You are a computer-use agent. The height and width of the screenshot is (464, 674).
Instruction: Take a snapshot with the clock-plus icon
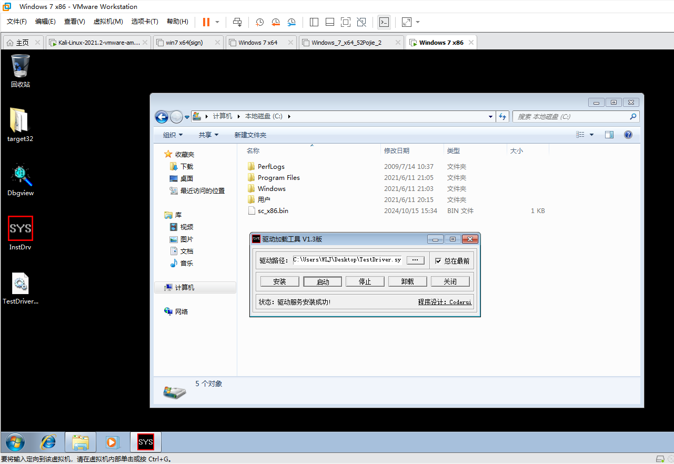260,22
